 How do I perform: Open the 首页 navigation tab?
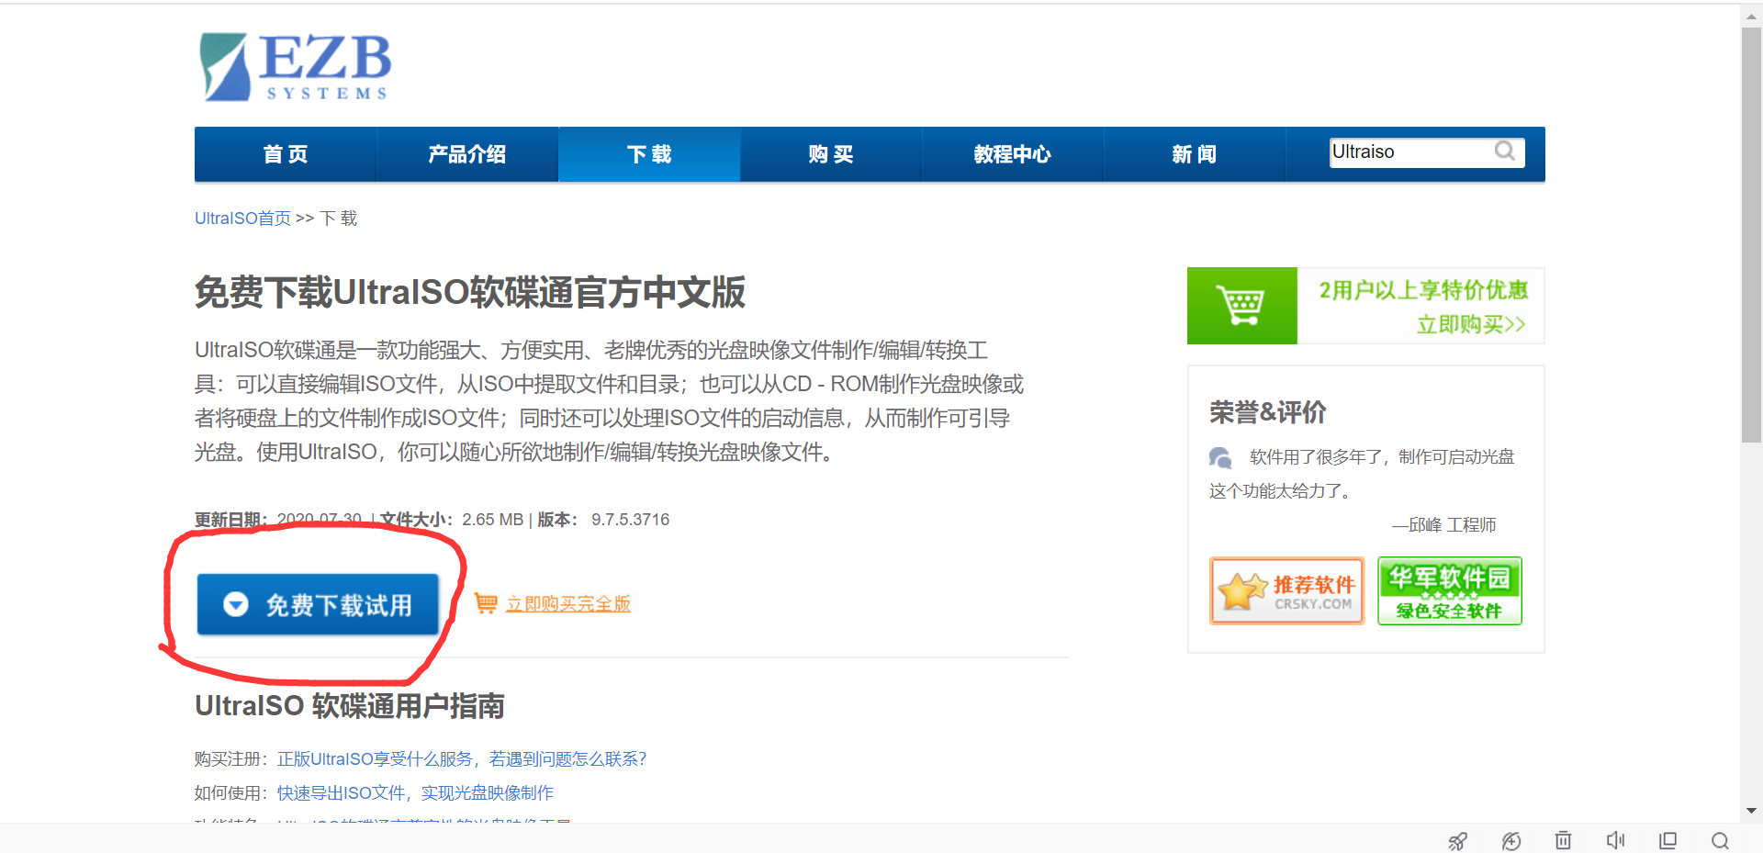(x=286, y=154)
